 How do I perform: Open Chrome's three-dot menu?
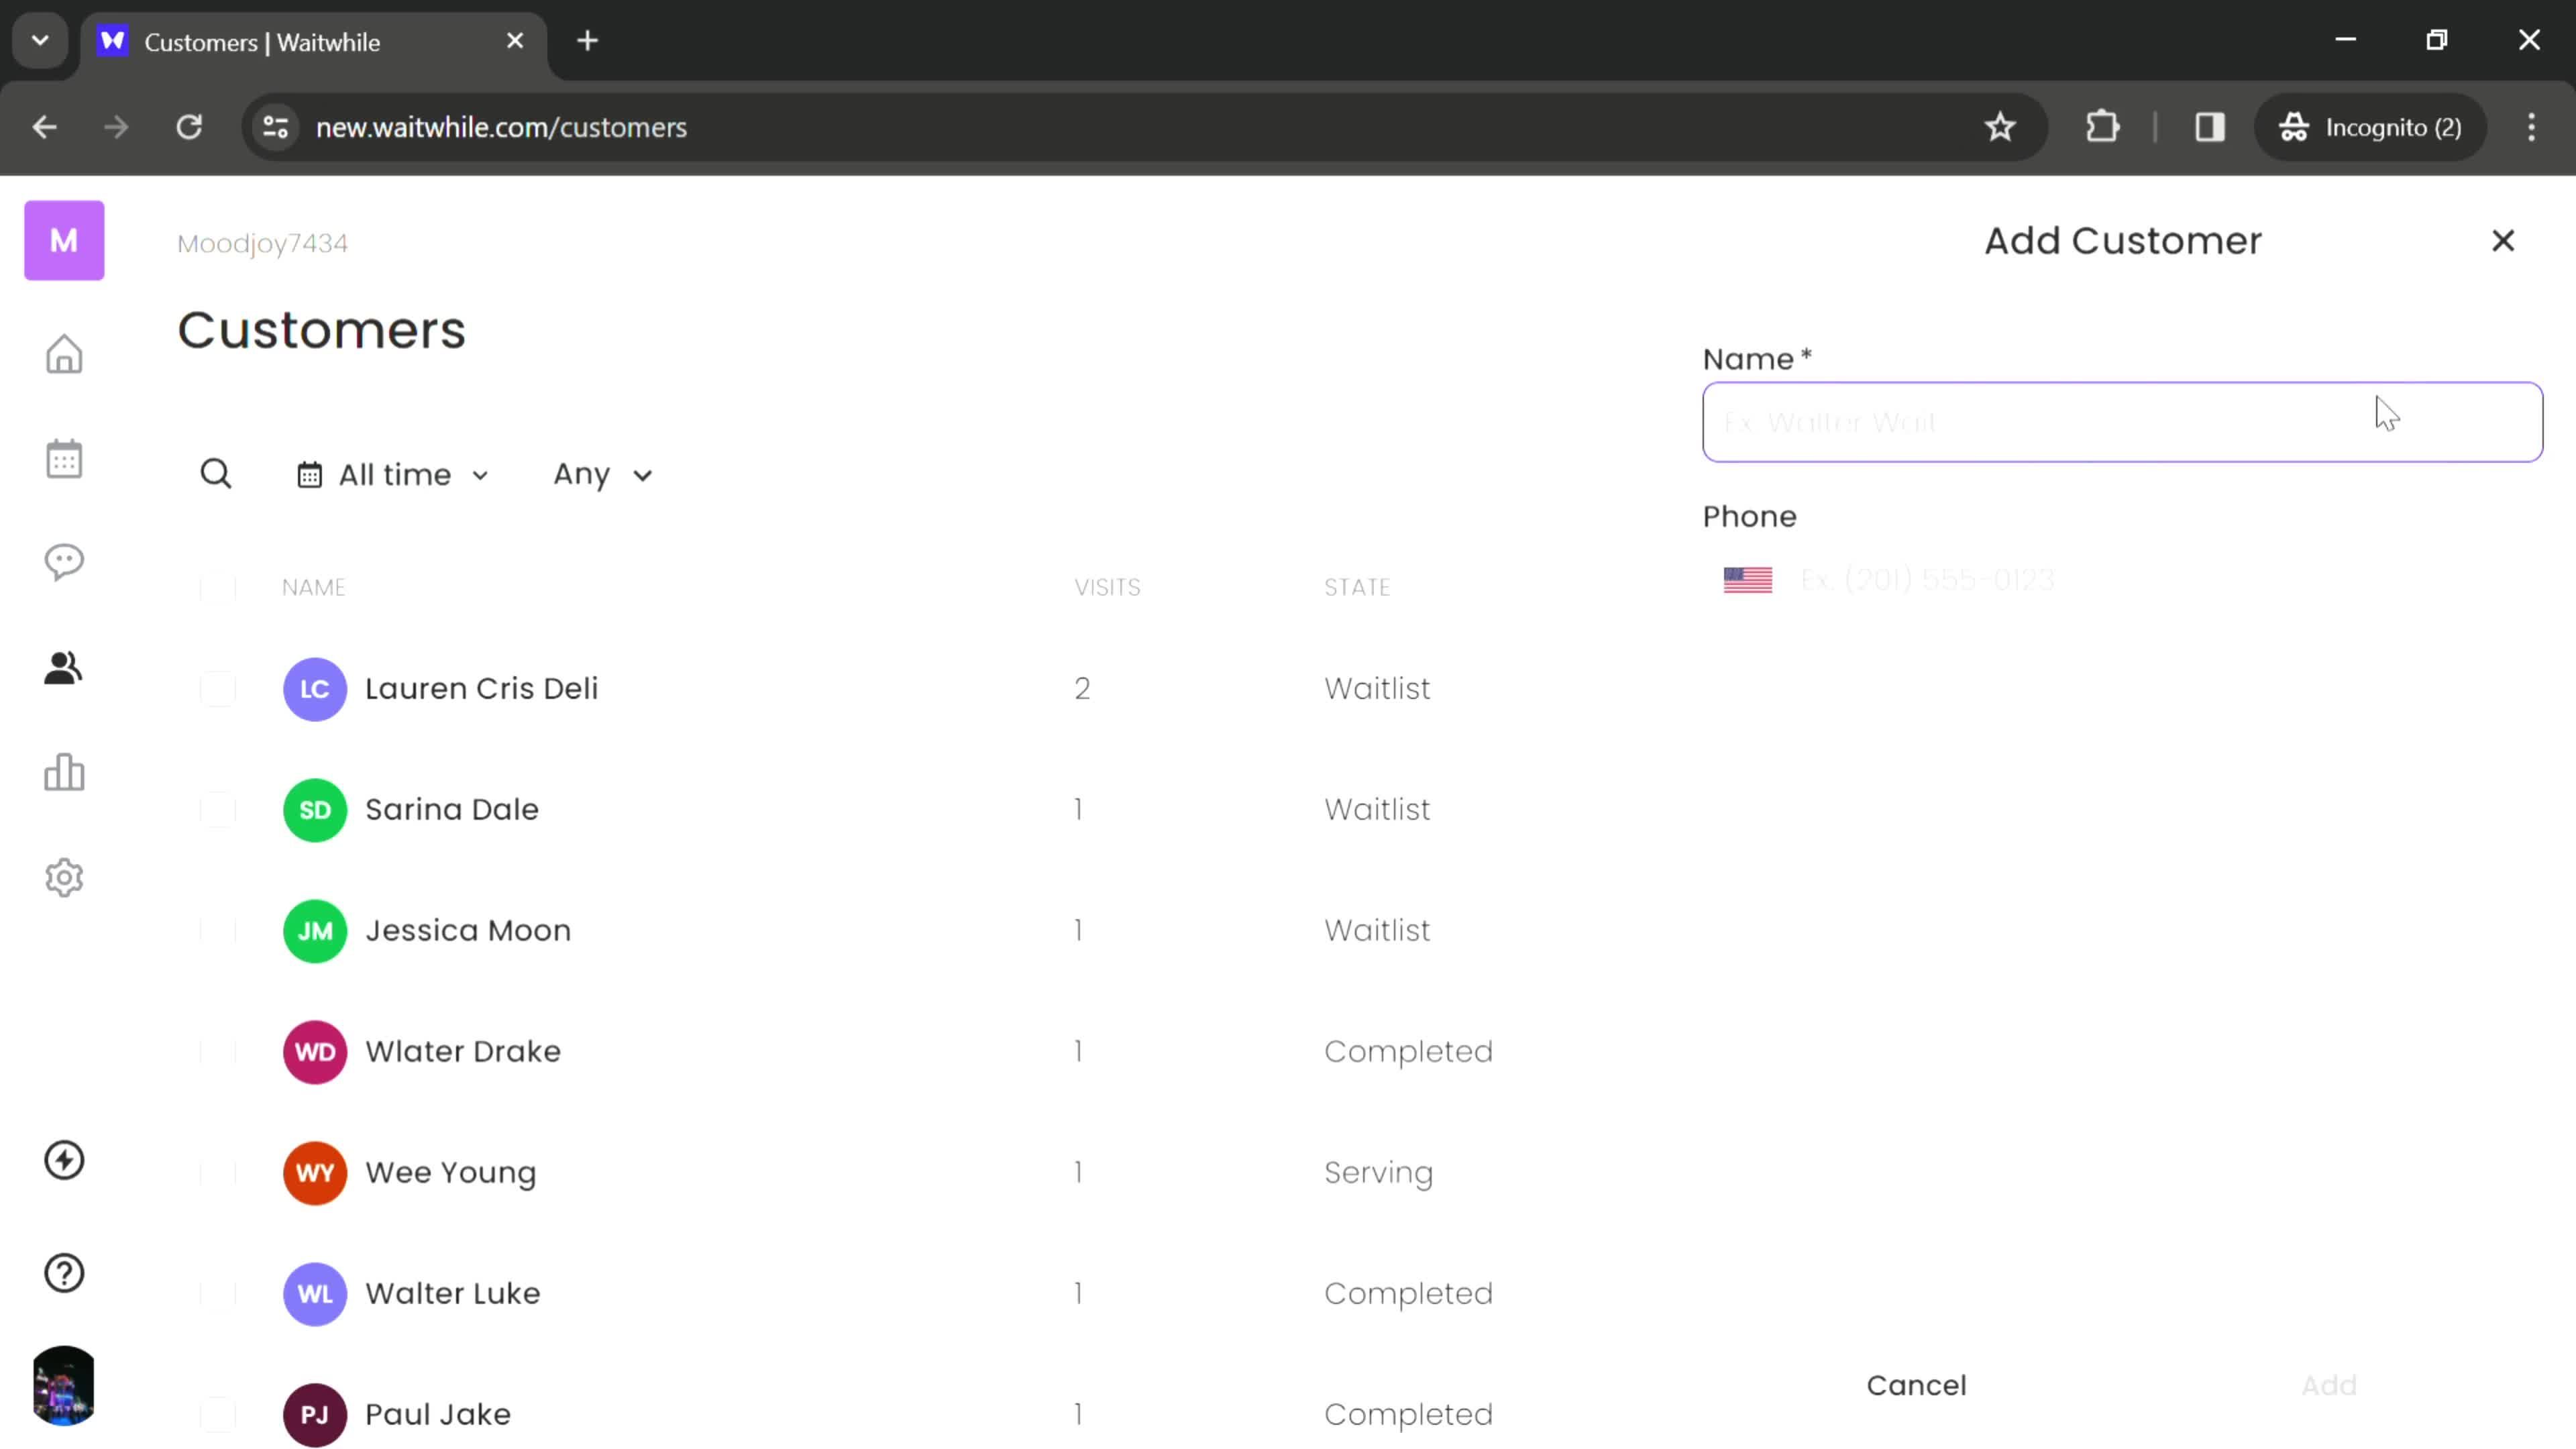click(x=2531, y=127)
